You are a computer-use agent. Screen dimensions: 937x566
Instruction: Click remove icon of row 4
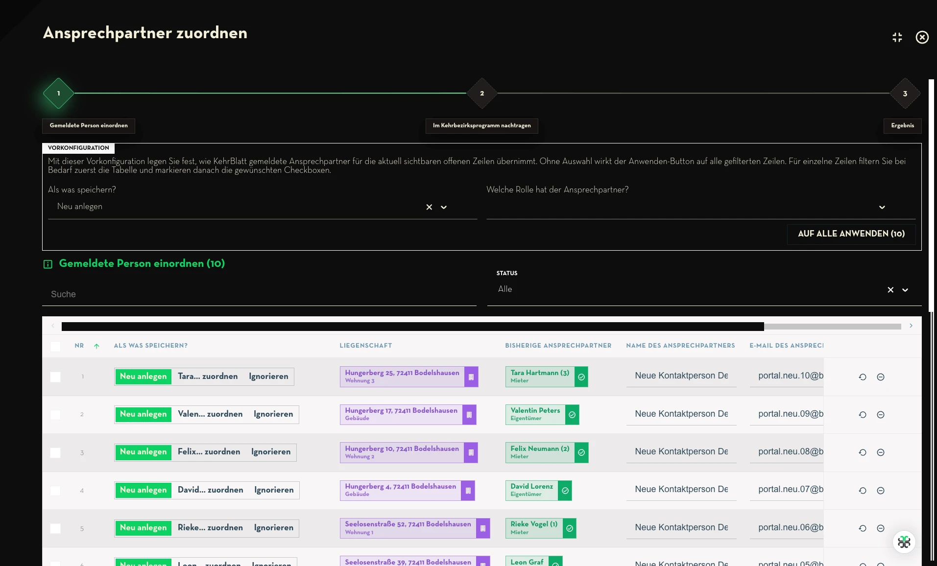[x=880, y=491]
